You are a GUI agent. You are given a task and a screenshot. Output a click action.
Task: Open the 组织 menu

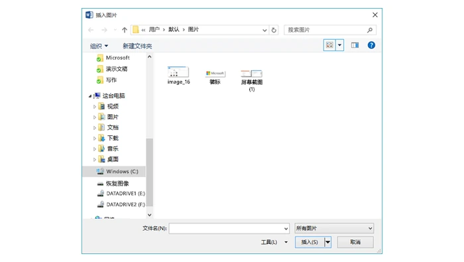click(x=99, y=46)
